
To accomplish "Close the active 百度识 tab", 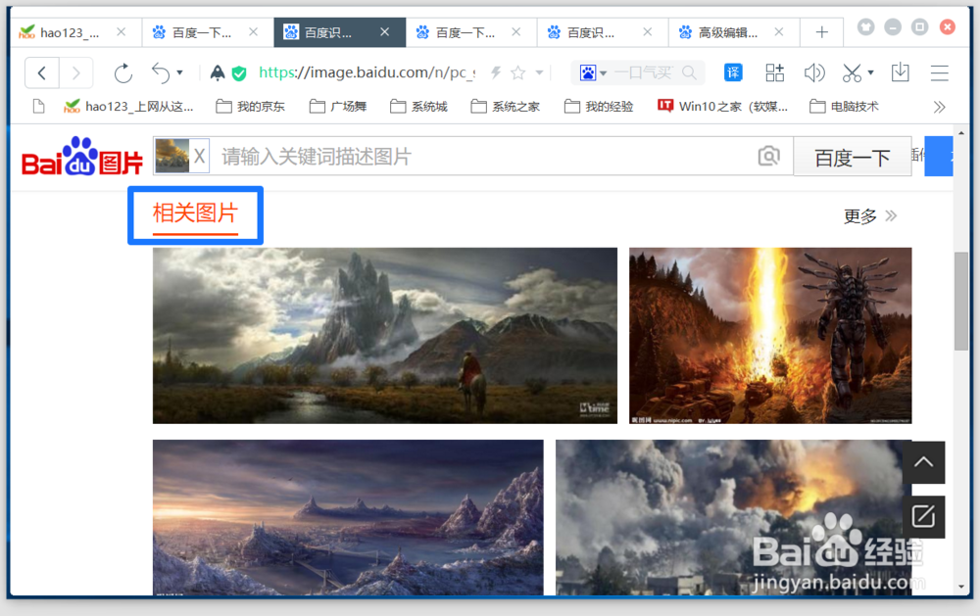I will [x=385, y=32].
